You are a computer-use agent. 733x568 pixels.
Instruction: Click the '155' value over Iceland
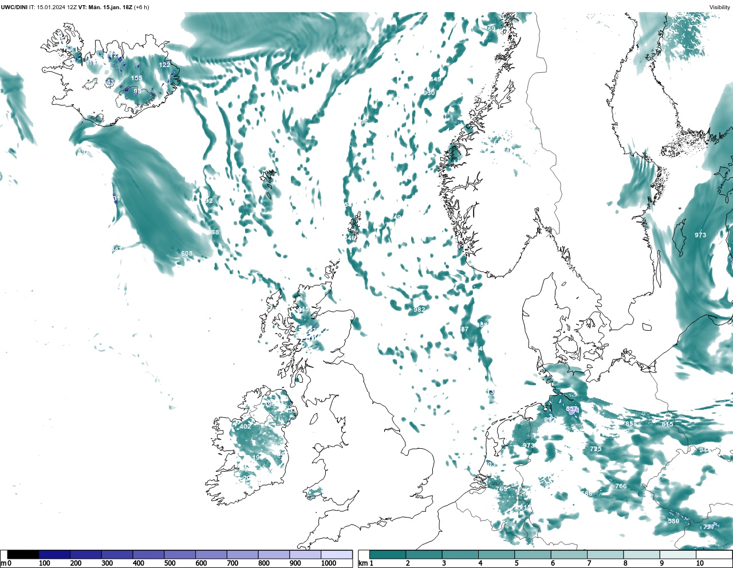(136, 78)
